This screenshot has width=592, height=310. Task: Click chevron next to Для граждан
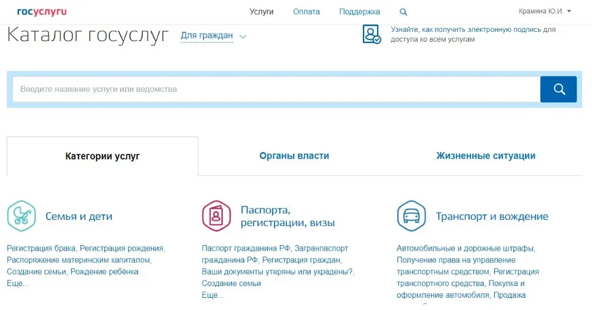(x=243, y=37)
